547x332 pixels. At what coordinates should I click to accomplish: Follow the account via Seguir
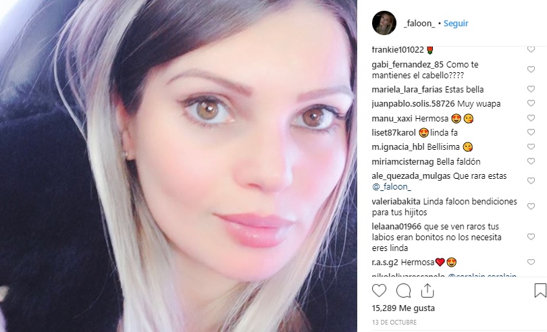click(x=456, y=24)
